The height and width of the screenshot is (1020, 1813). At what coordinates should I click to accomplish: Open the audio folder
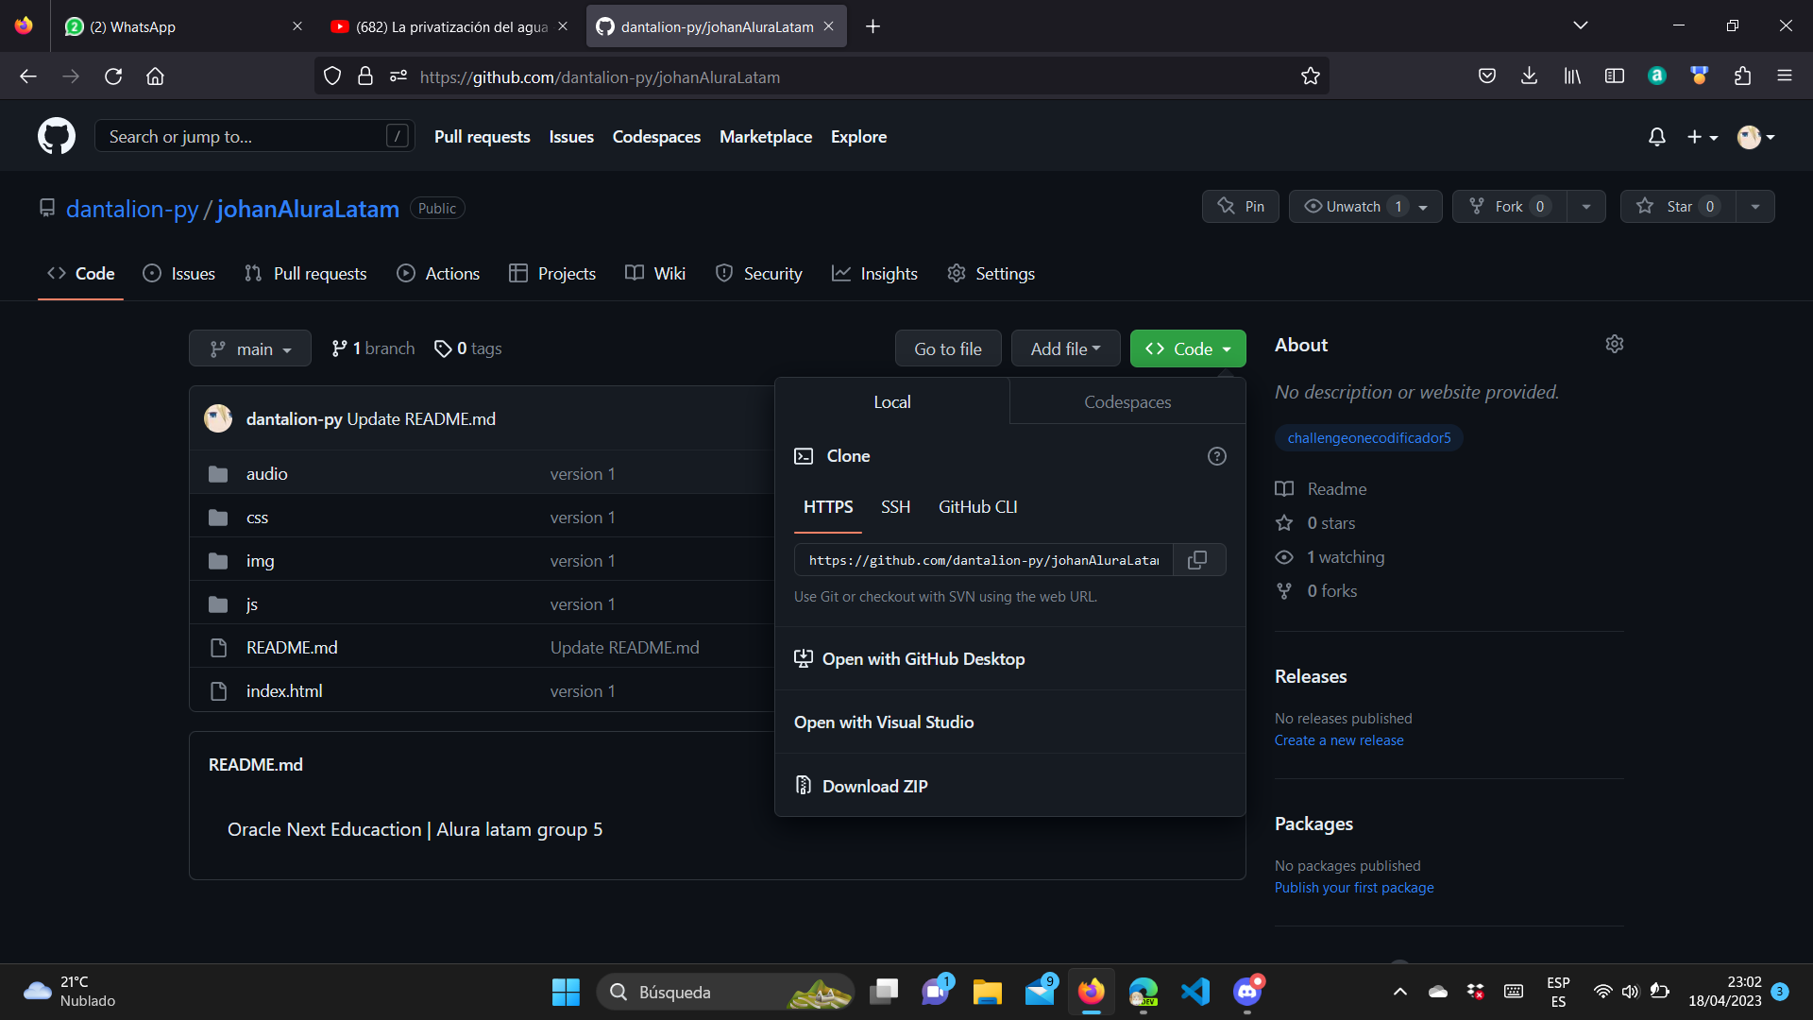tap(267, 474)
